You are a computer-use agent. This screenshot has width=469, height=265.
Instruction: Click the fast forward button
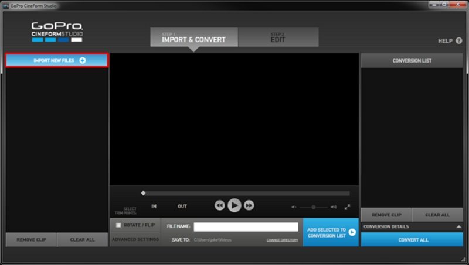(x=249, y=205)
